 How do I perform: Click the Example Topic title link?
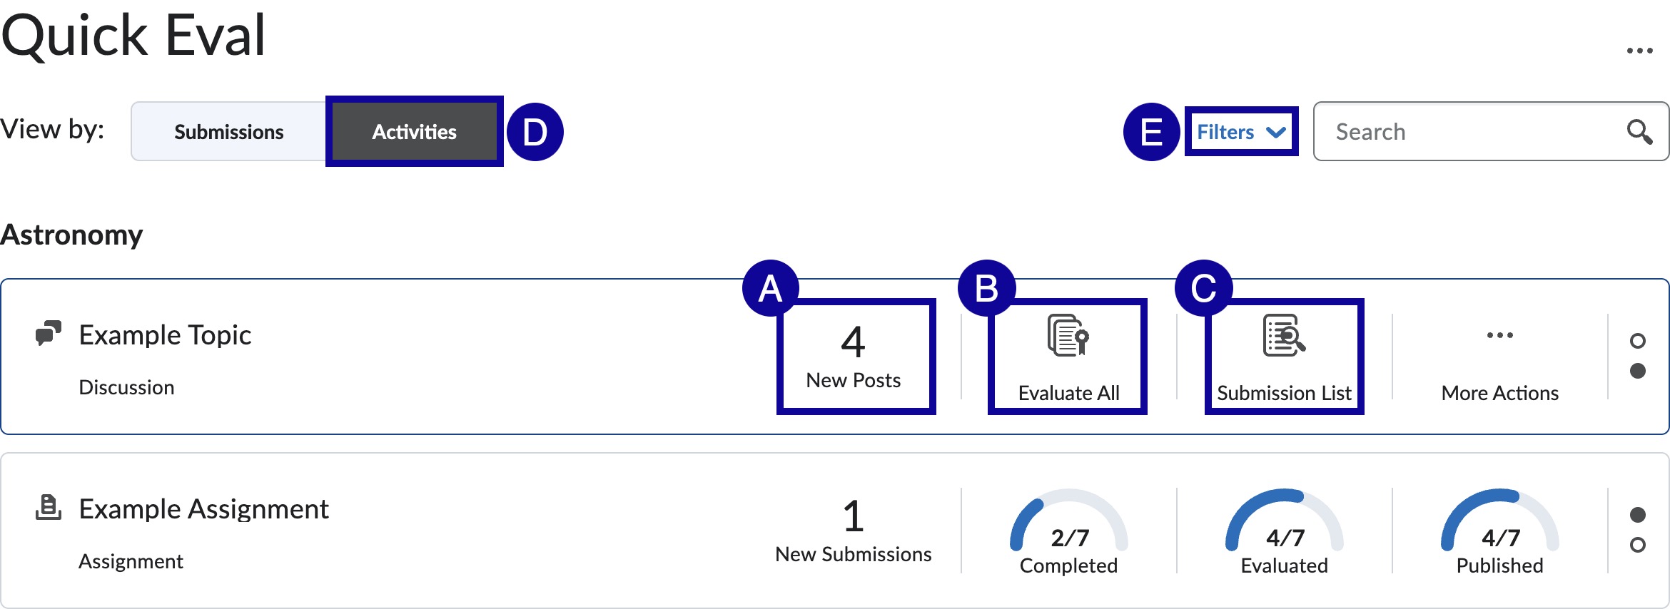coord(165,334)
